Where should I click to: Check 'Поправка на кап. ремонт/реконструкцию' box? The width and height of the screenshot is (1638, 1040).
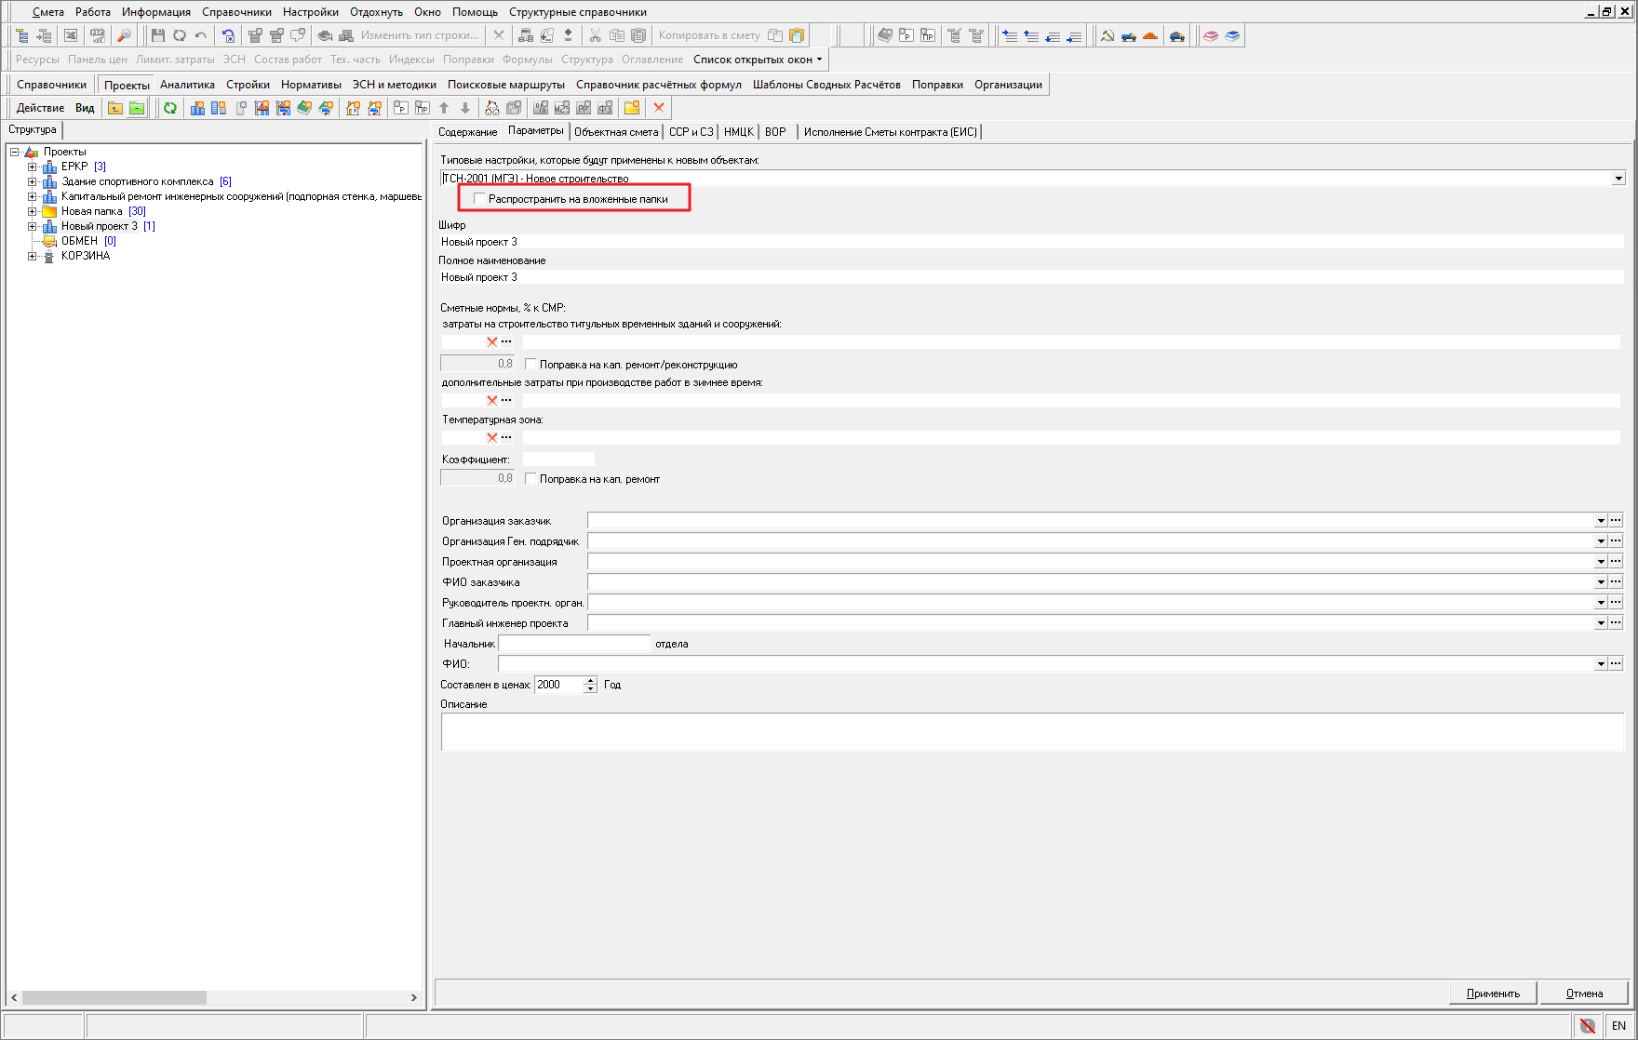pyautogui.click(x=530, y=365)
